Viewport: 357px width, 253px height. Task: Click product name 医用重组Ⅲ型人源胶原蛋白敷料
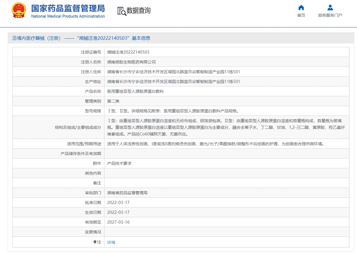point(135,91)
